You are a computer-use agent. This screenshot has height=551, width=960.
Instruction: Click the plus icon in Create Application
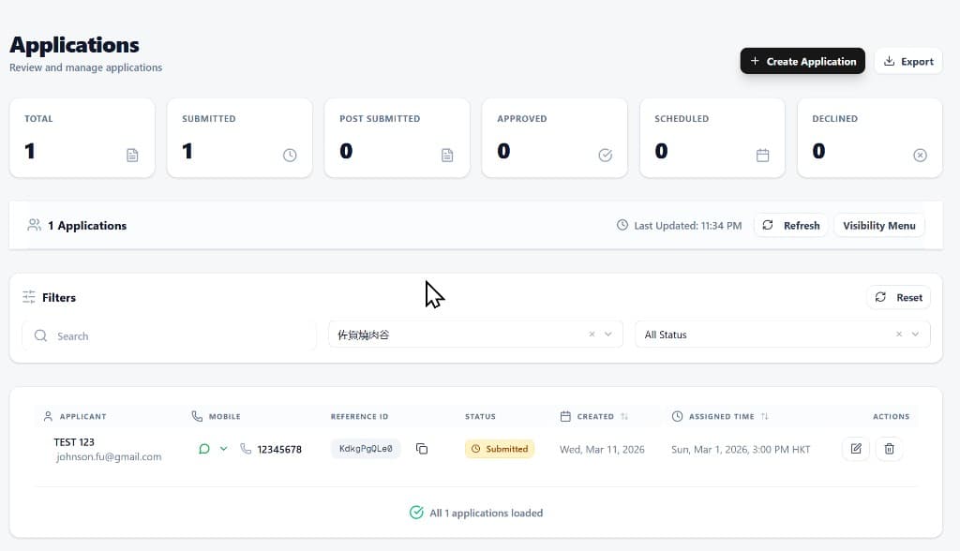(755, 61)
